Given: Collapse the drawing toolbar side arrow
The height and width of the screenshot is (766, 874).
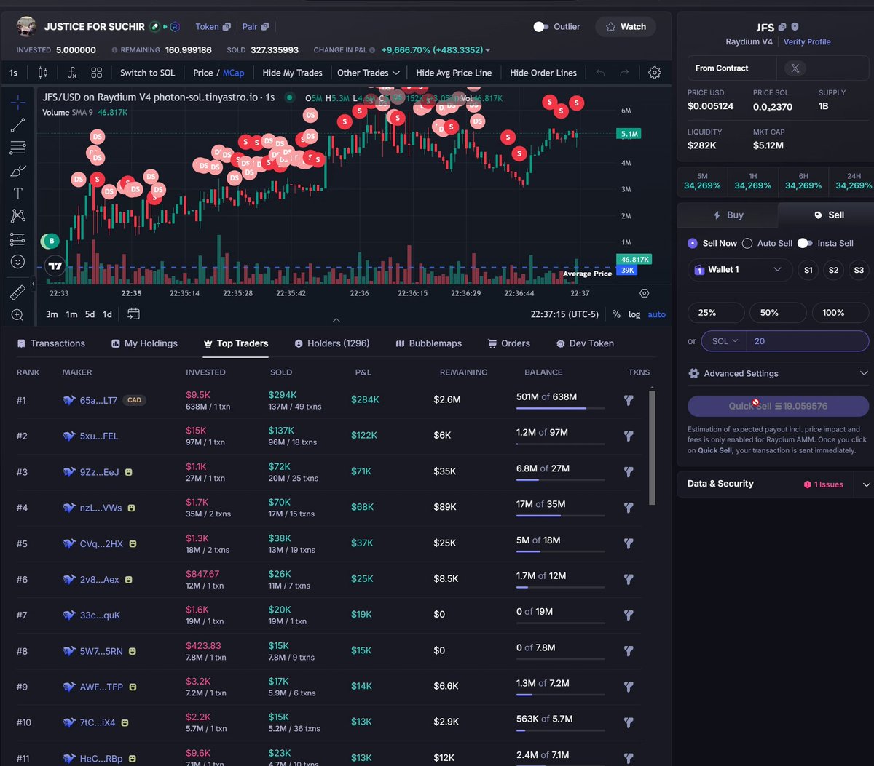Looking at the screenshot, I should (33, 284).
